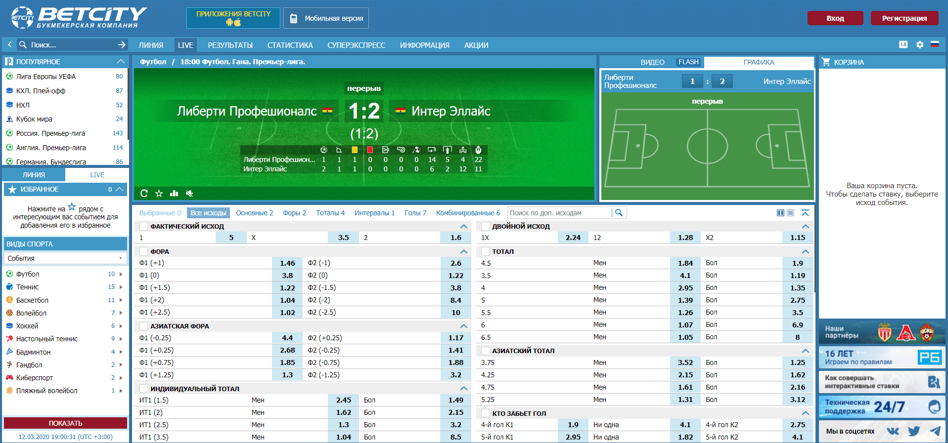Click the BETCITY logo
The image size is (948, 443).
point(79,17)
